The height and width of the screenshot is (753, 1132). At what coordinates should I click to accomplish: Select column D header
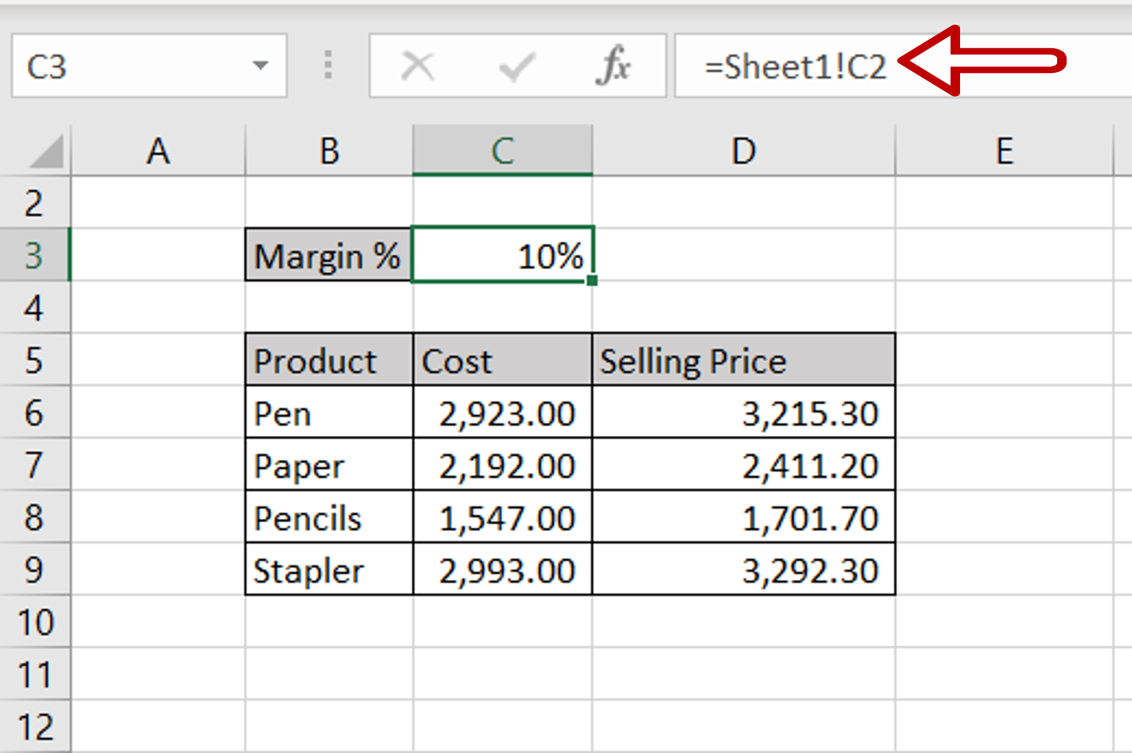744,151
